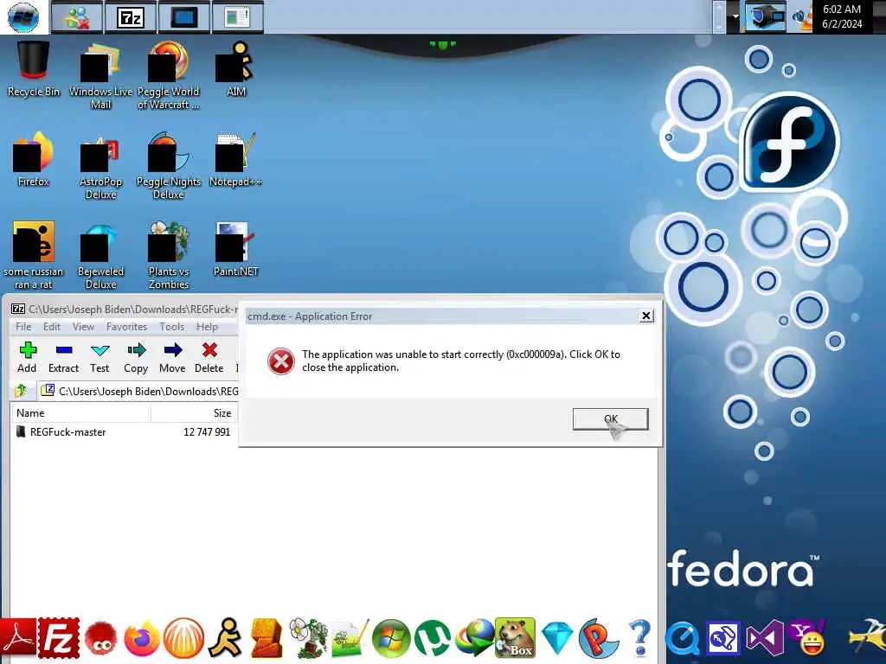Sort the file list by the Name column
The width and height of the screenshot is (886, 664).
click(80, 413)
